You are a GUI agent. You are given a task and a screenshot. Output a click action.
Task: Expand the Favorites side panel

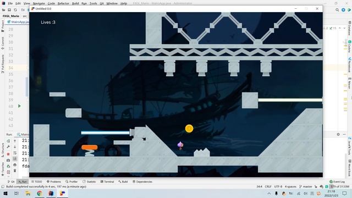[x=3, y=169]
